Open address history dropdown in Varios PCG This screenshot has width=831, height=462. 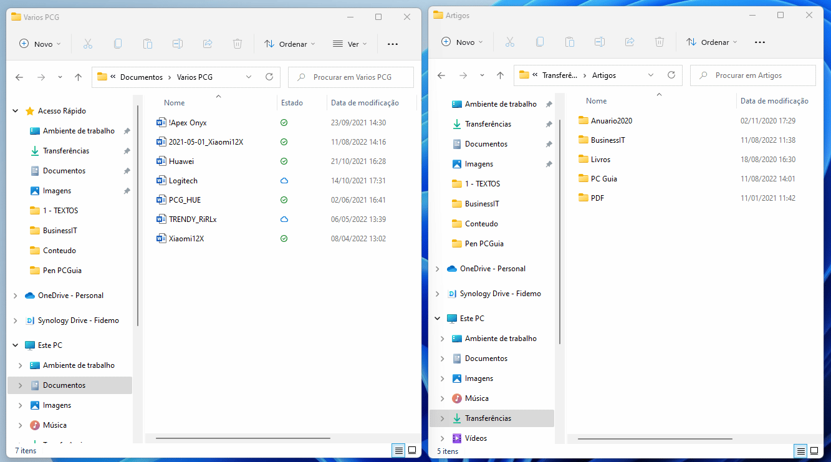point(249,77)
